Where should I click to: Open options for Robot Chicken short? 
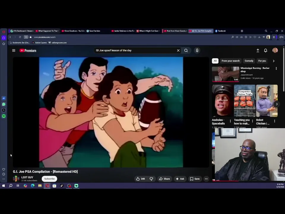pyautogui.click(x=274, y=121)
